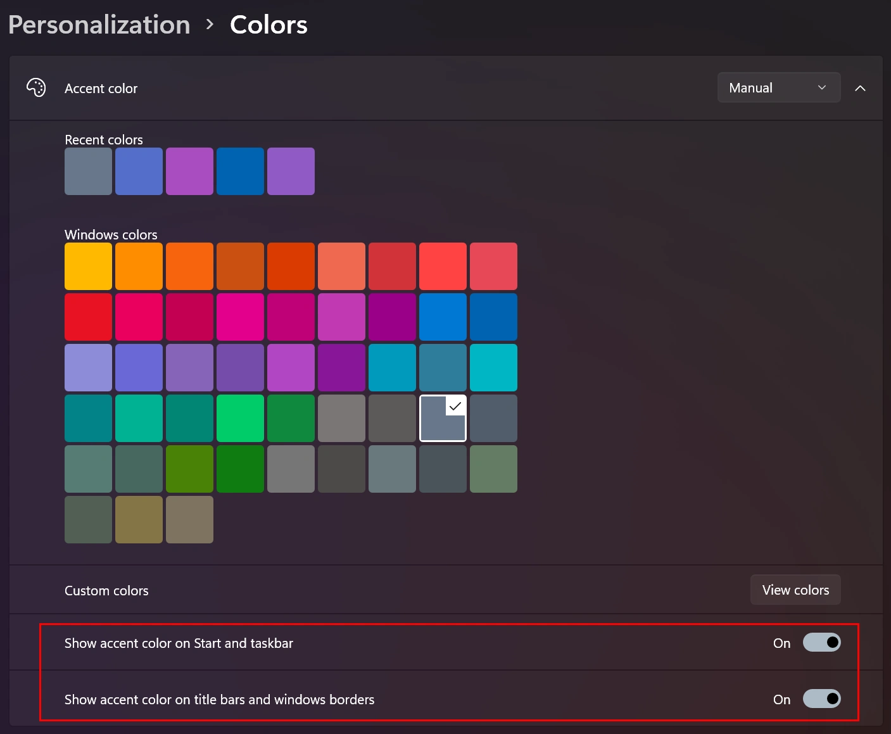Collapse the Accent color section chevron
The image size is (891, 734).
pyautogui.click(x=860, y=88)
